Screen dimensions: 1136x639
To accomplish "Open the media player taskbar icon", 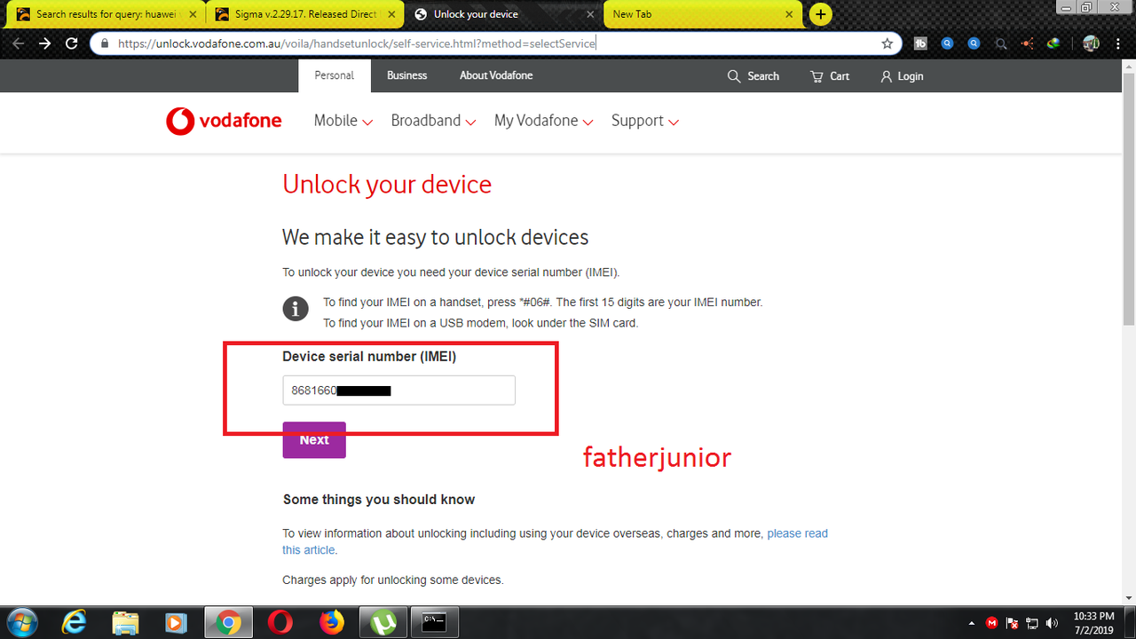I will point(177,623).
